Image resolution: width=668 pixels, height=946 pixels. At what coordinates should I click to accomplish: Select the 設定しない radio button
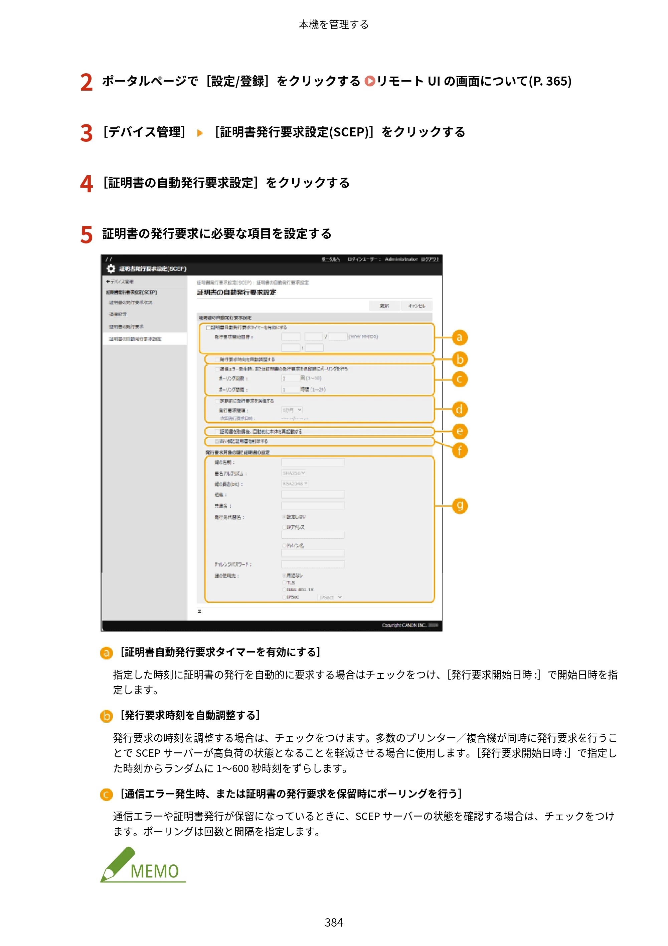284,517
